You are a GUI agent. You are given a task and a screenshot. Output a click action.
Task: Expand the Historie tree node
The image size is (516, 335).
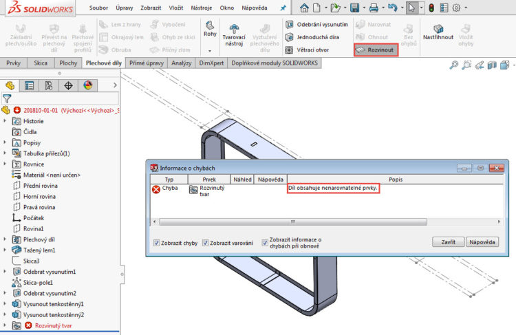(x=5, y=121)
